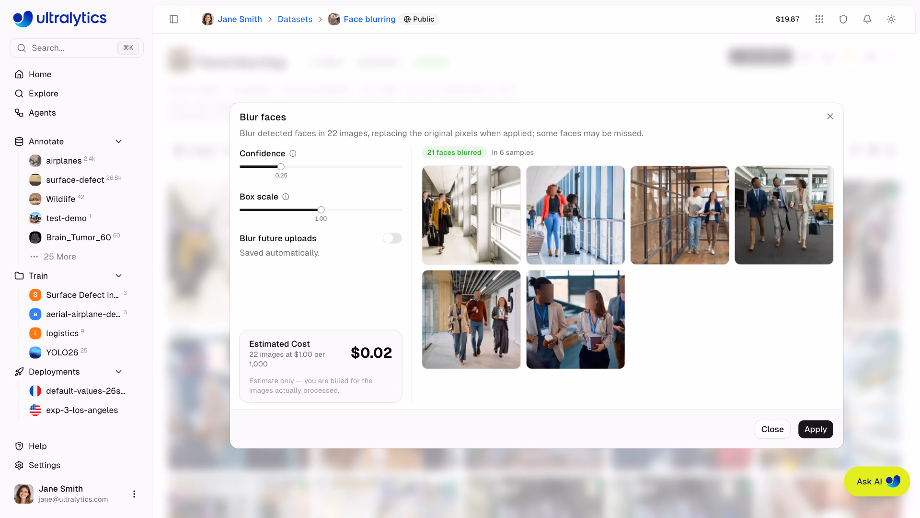Click the Ultralytics logo
The image size is (920, 518).
[x=60, y=19]
